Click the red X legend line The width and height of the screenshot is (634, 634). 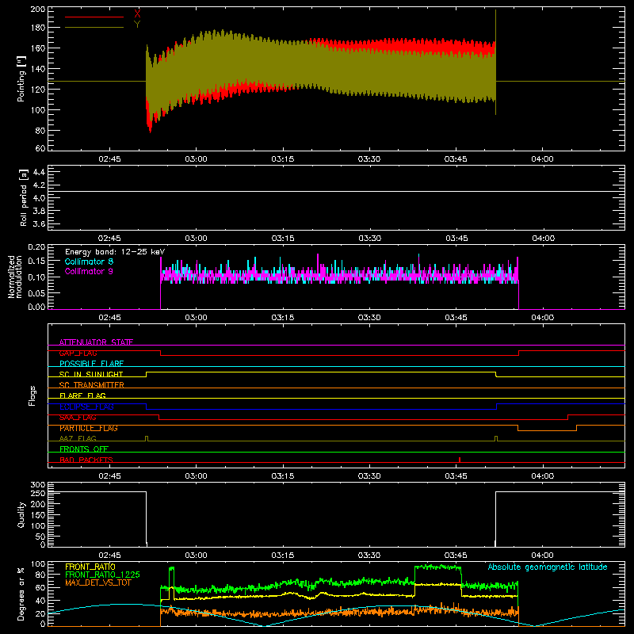coord(94,17)
